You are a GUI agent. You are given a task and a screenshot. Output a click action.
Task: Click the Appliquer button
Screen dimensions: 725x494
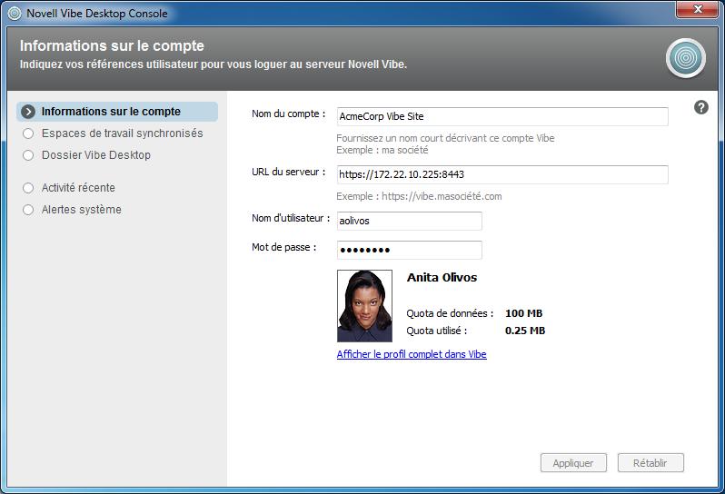tap(573, 462)
